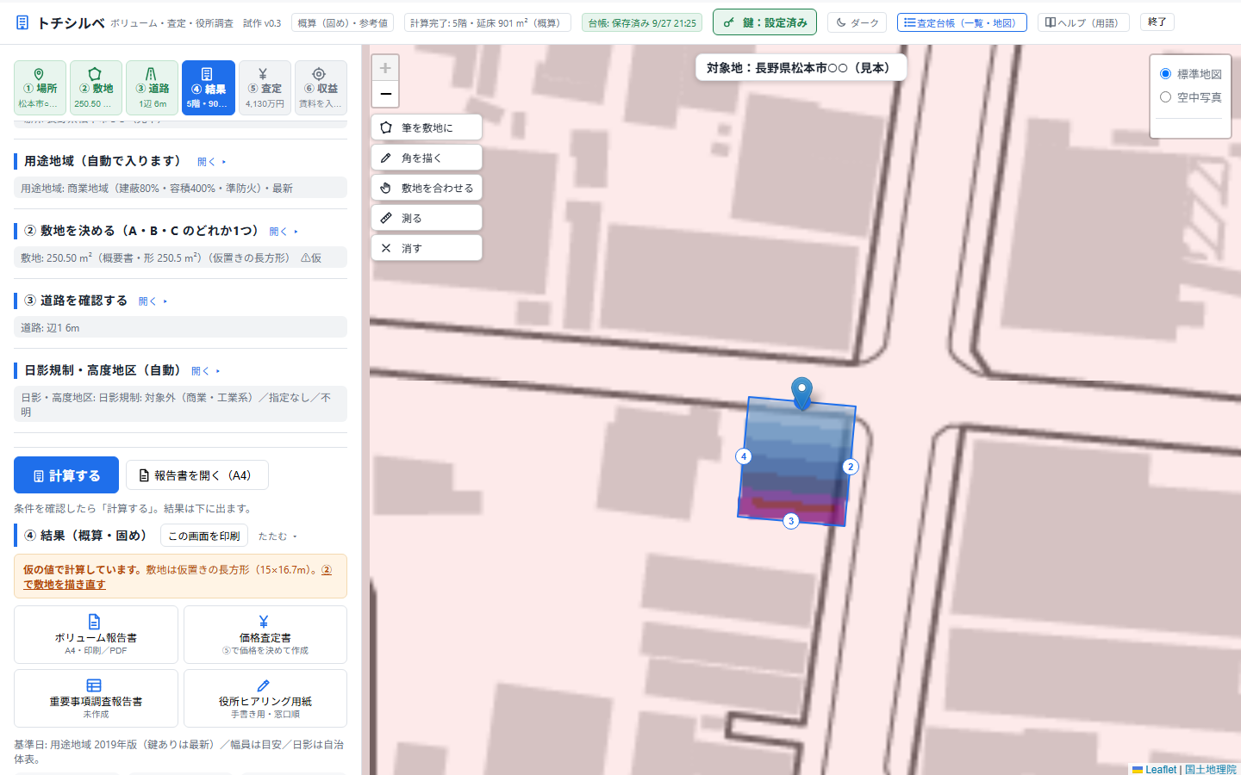Open 査定台帳（一覧・地図）
The image size is (1241, 775).
(962, 22)
